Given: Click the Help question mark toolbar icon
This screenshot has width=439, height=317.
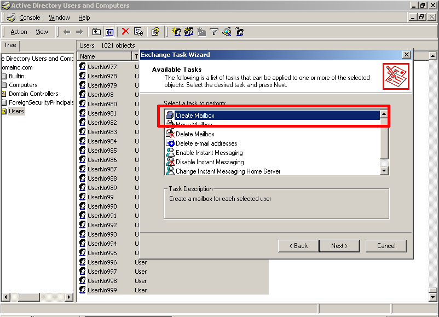Looking at the screenshot, I should tap(155, 32).
